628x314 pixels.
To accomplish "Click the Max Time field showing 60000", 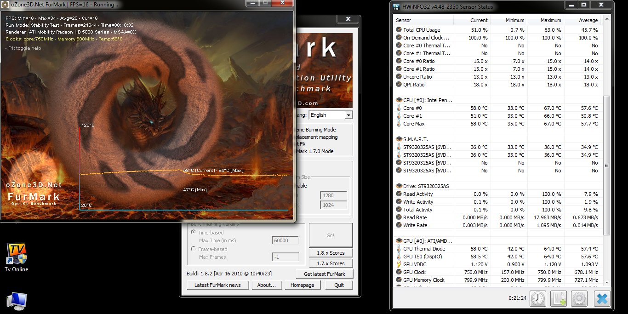I will tap(285, 240).
